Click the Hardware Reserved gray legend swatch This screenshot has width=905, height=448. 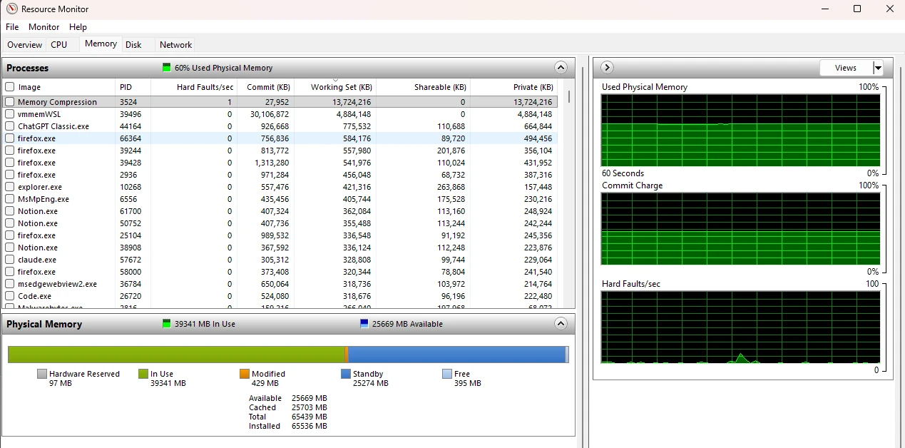point(42,374)
